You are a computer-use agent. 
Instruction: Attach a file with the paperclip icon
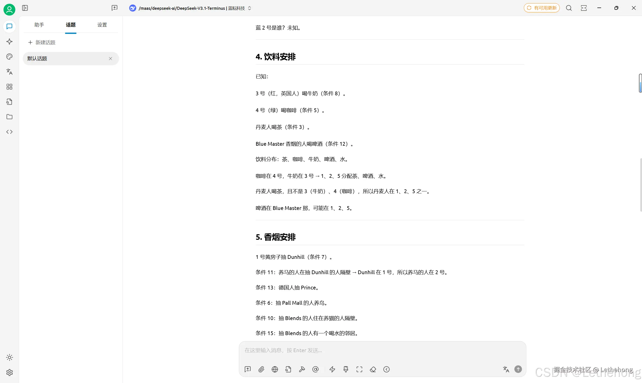[261, 369]
